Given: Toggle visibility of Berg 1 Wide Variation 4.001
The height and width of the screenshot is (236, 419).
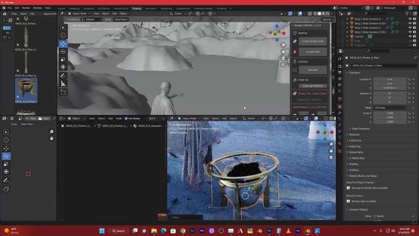Looking at the screenshot, I should (410, 24).
